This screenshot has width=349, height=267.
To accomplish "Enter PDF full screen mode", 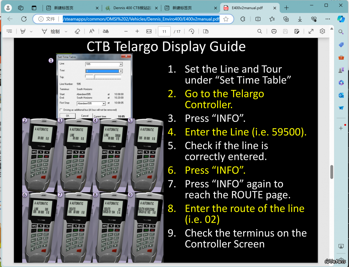I will [311, 31].
